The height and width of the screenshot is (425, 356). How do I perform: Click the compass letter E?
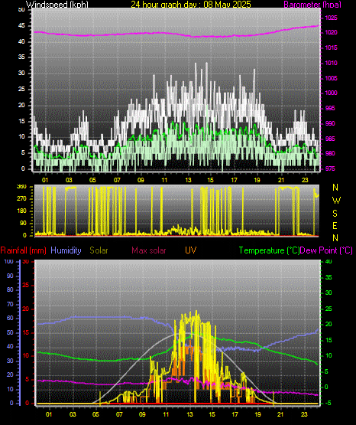(335, 225)
